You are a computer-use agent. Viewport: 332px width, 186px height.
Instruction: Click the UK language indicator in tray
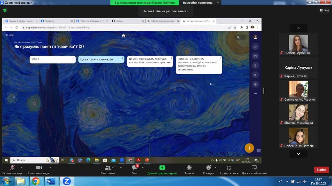pyautogui.click(x=280, y=181)
